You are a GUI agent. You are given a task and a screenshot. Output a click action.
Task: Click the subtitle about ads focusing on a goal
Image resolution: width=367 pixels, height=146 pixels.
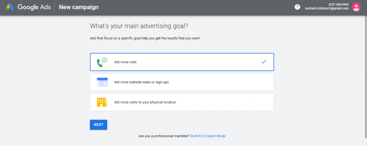[x=144, y=38]
